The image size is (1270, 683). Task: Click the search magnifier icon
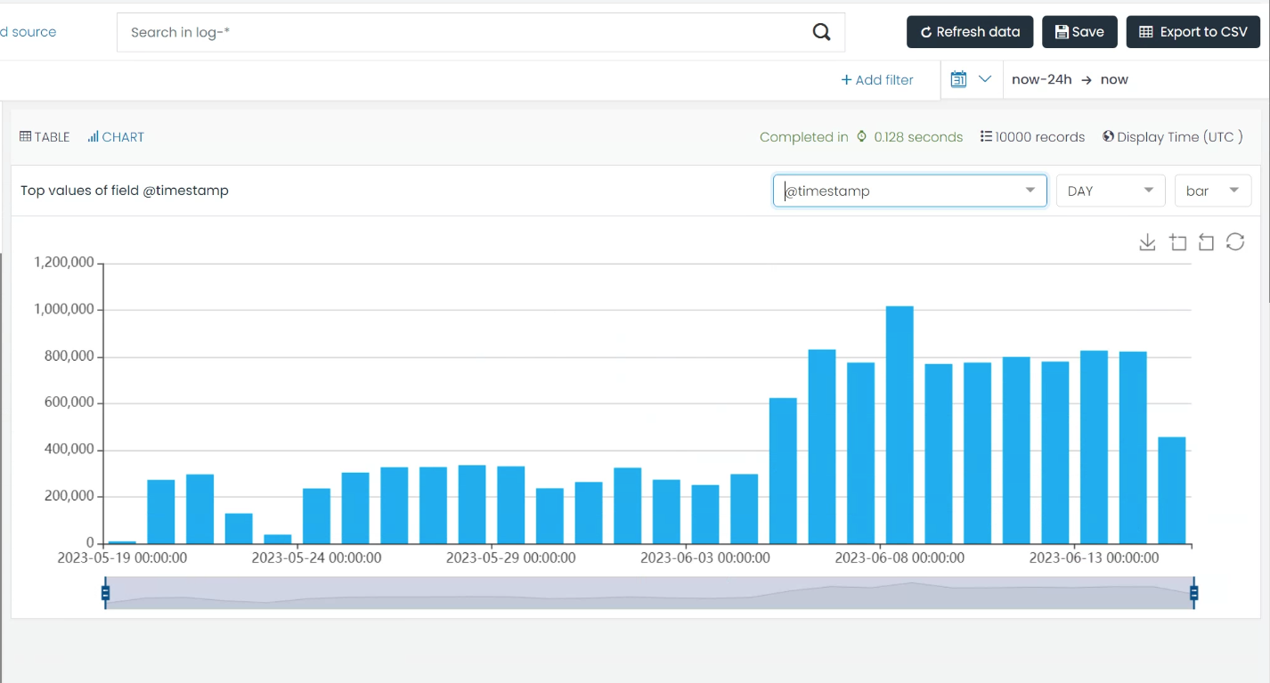click(x=821, y=32)
